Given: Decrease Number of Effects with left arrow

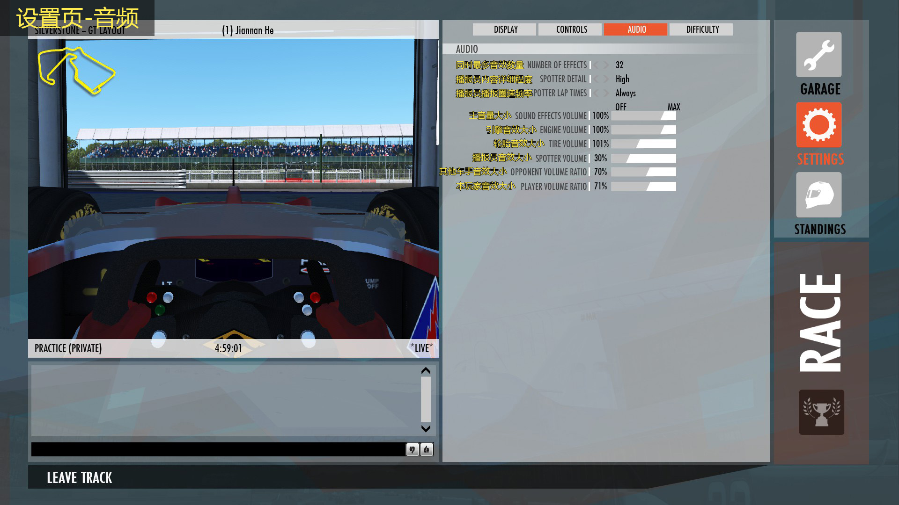Looking at the screenshot, I should [597, 65].
